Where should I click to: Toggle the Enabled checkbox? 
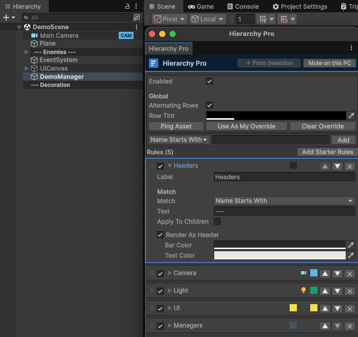(x=210, y=81)
